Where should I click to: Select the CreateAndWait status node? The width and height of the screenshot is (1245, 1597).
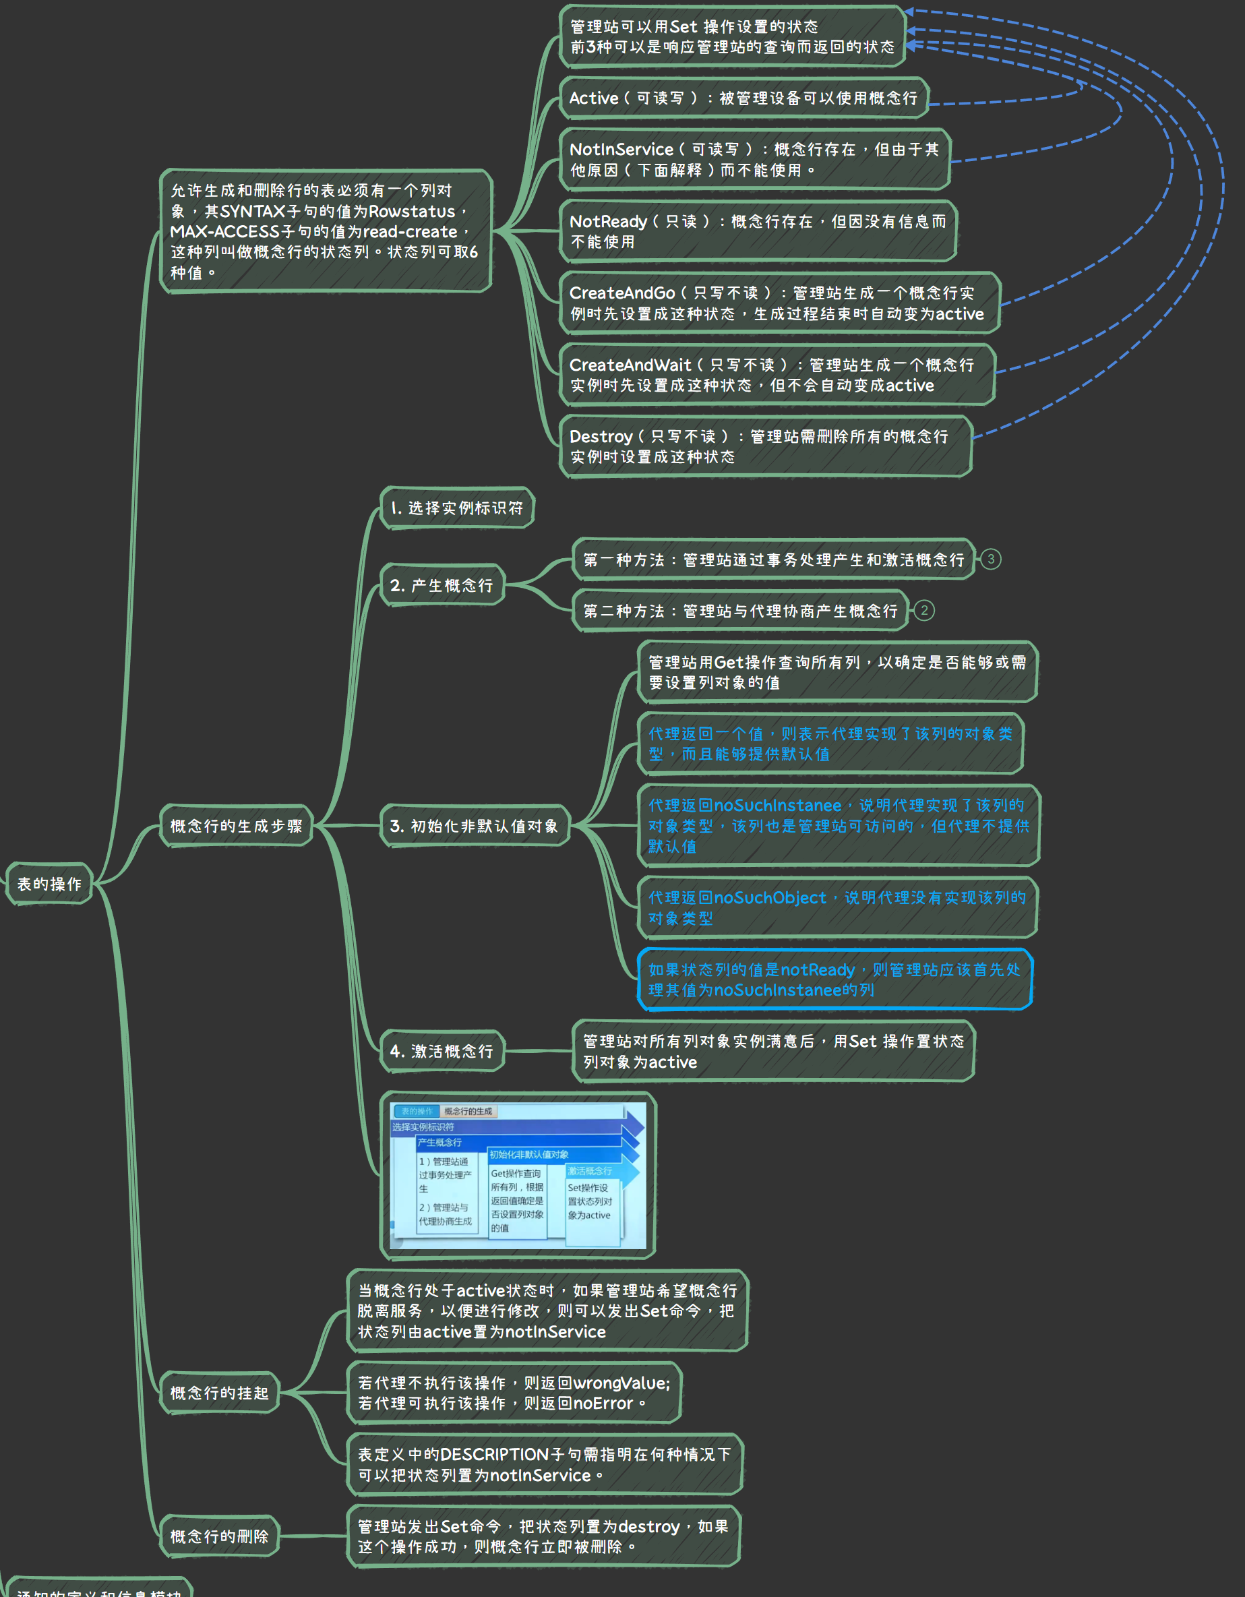click(x=777, y=374)
